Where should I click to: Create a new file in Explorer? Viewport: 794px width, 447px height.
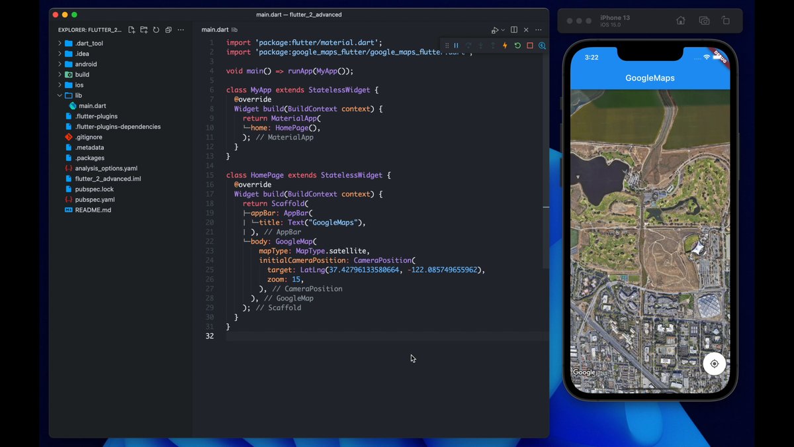click(x=132, y=30)
